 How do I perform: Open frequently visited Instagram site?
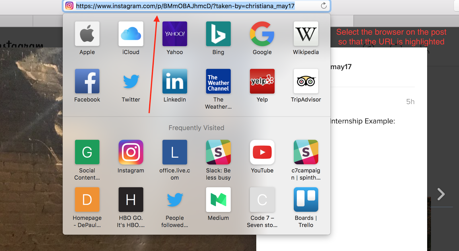[x=131, y=152]
